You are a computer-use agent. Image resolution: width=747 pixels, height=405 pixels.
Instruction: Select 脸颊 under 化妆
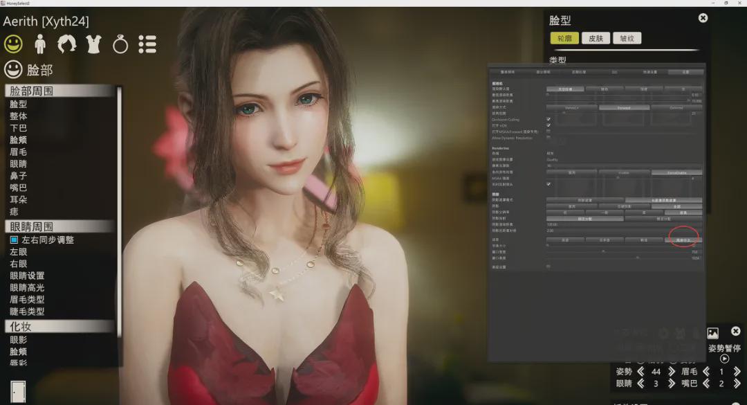click(x=19, y=352)
